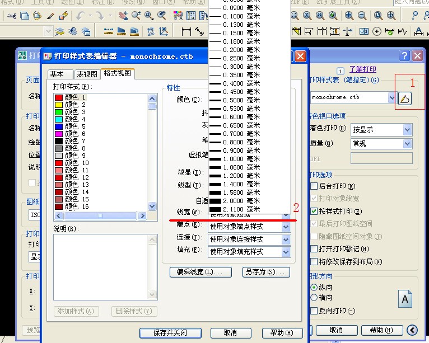
Task: Open the monochrome.ctb plot style dropdown
Action: 392,97
